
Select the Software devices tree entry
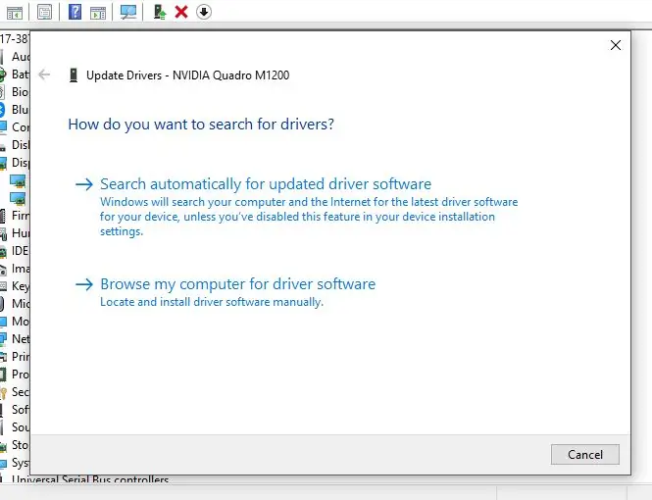21,410
